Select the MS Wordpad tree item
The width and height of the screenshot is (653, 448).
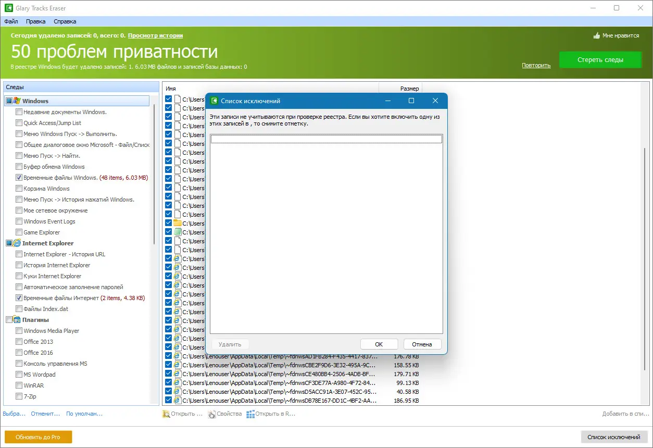pos(39,375)
